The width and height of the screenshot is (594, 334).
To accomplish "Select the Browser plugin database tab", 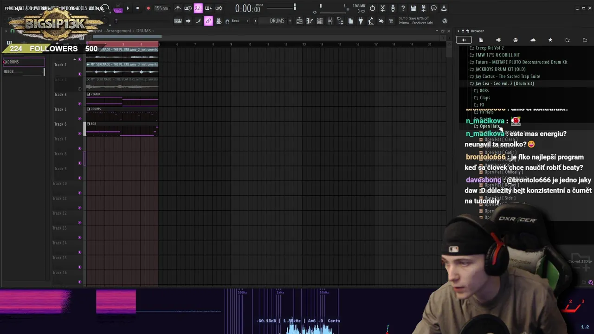I will [498, 40].
